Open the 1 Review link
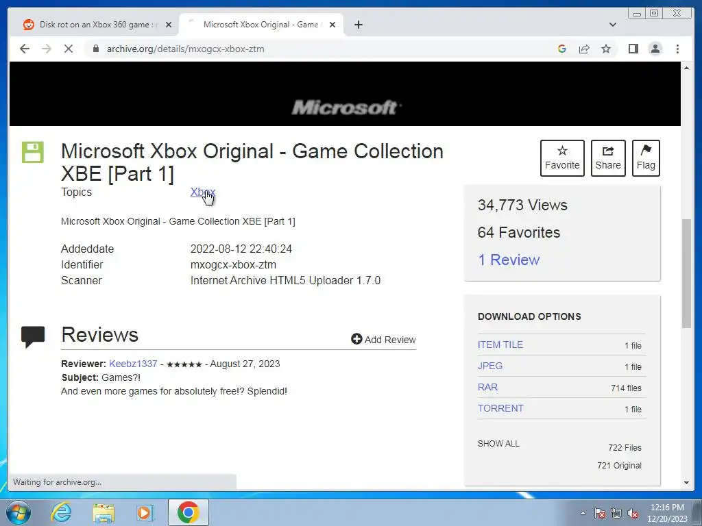Screen dimensions: 702x526 [509, 260]
